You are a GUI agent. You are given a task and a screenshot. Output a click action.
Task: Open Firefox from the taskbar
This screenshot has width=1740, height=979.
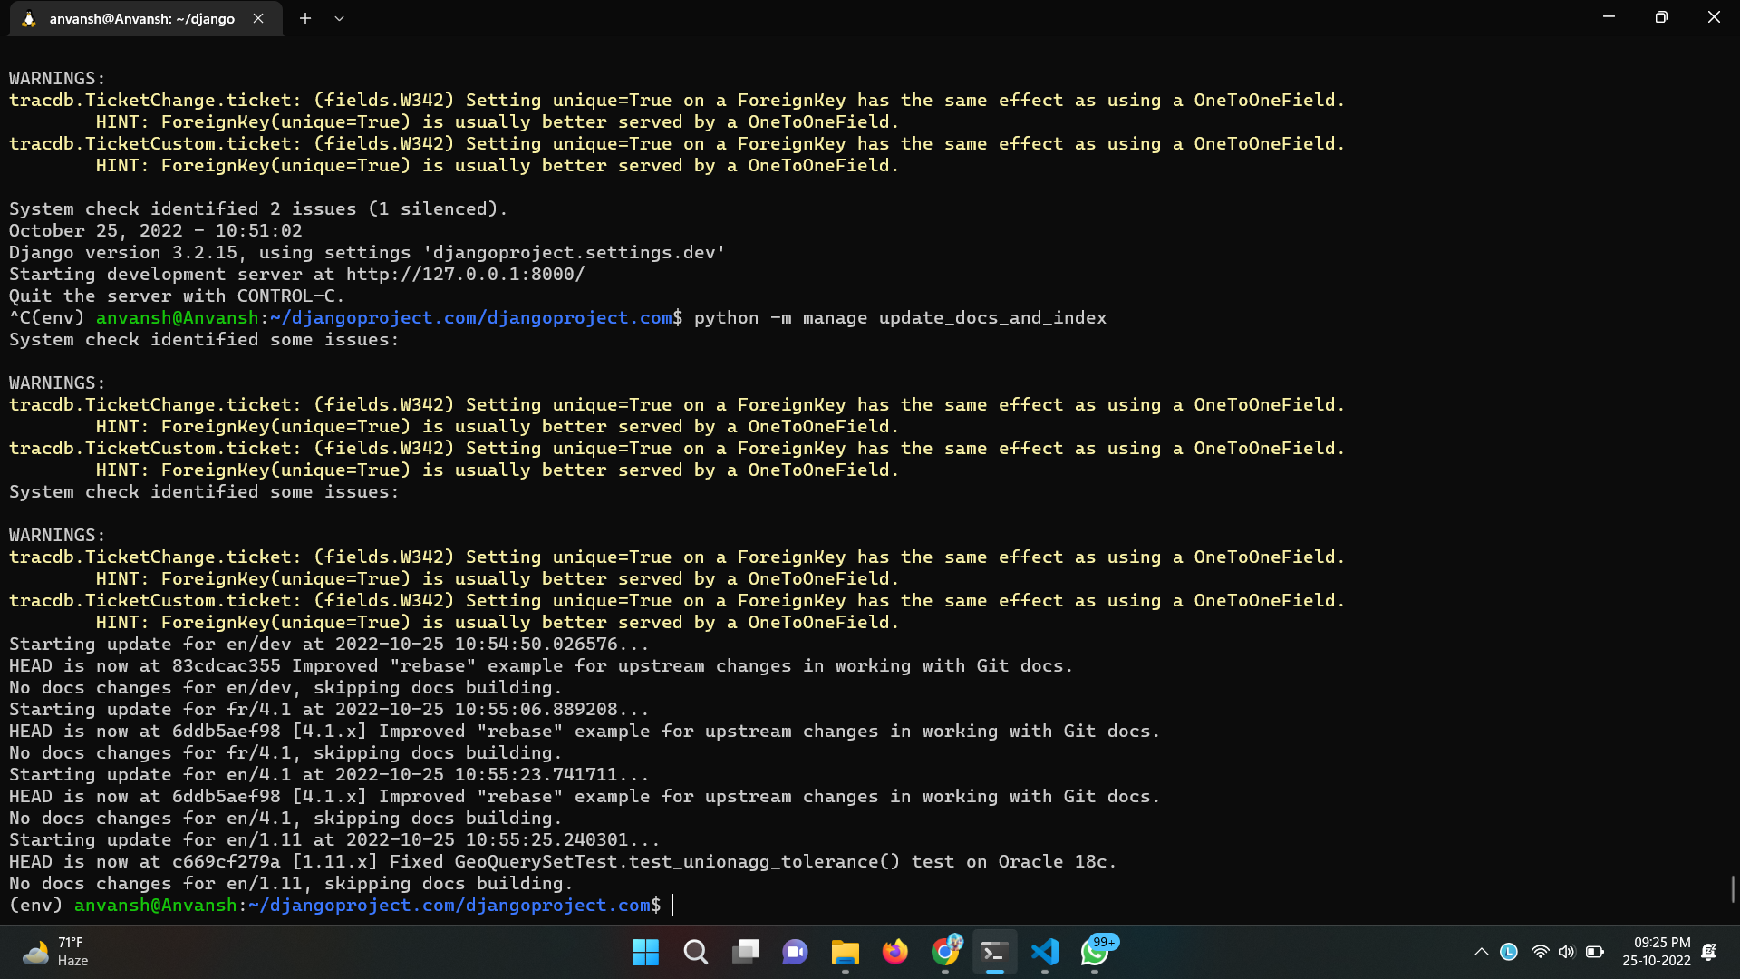(894, 953)
